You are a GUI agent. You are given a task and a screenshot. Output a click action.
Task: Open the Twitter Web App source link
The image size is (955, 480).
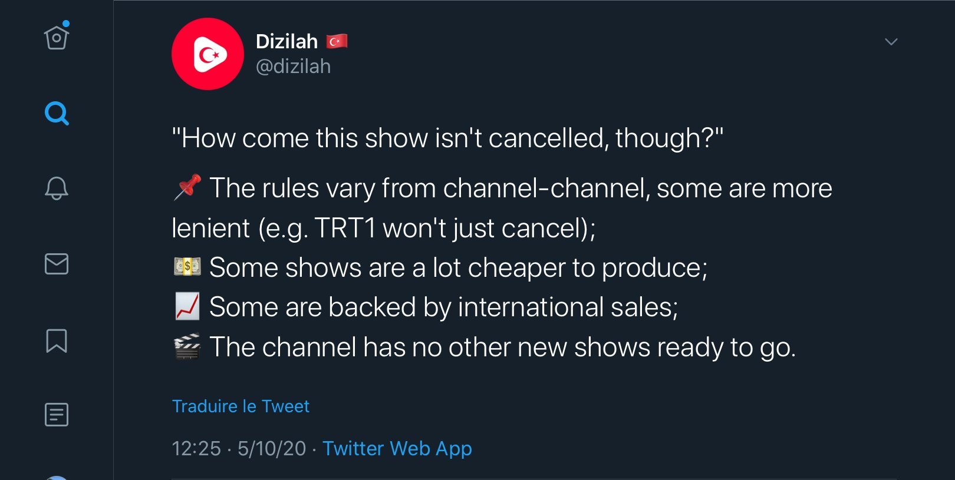click(397, 449)
